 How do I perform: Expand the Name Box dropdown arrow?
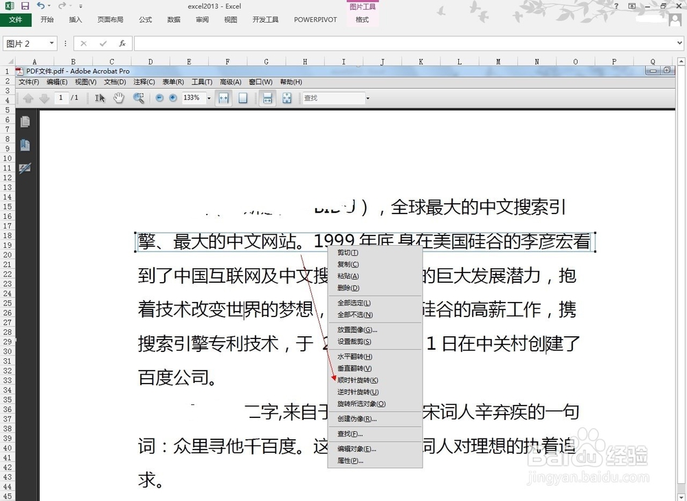tap(52, 43)
